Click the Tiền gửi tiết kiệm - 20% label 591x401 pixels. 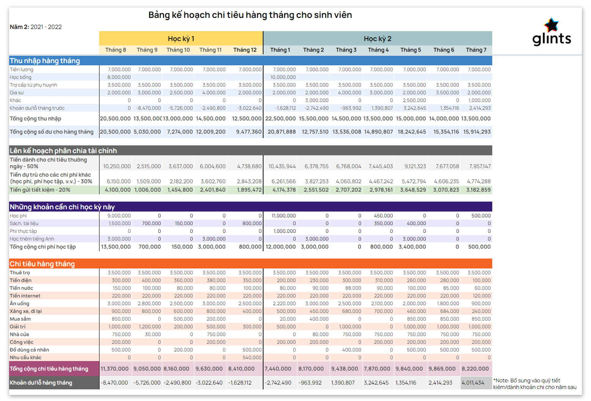pyautogui.click(x=40, y=190)
